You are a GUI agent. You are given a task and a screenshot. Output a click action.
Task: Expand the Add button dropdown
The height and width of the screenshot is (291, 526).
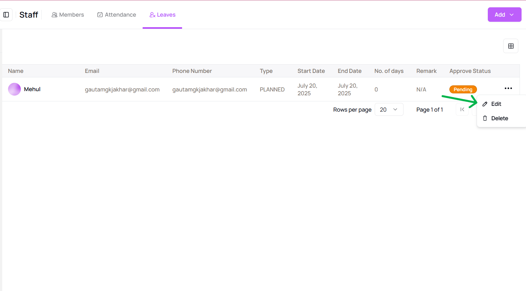point(504,15)
